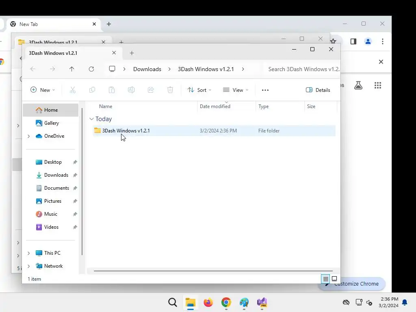Close the 3Dash Windows v1.2.1 Explorer tab

click(x=114, y=53)
